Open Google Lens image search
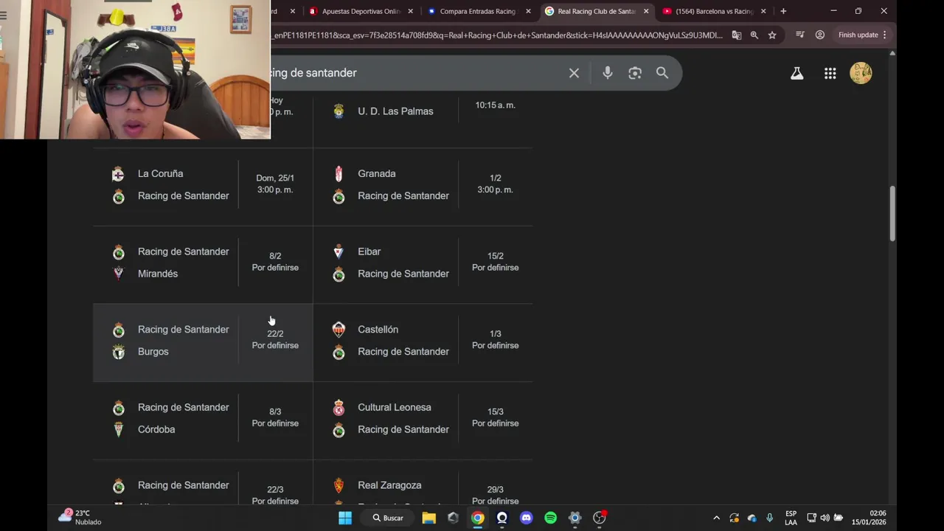Image resolution: width=944 pixels, height=531 pixels. (x=635, y=73)
